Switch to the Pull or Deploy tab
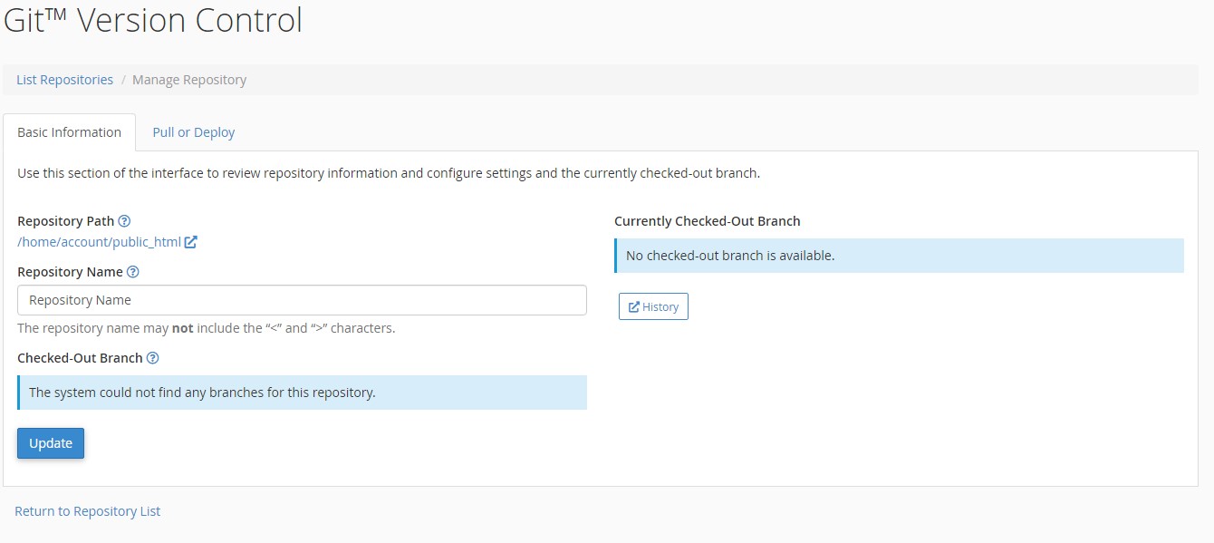1214x543 pixels. click(193, 132)
